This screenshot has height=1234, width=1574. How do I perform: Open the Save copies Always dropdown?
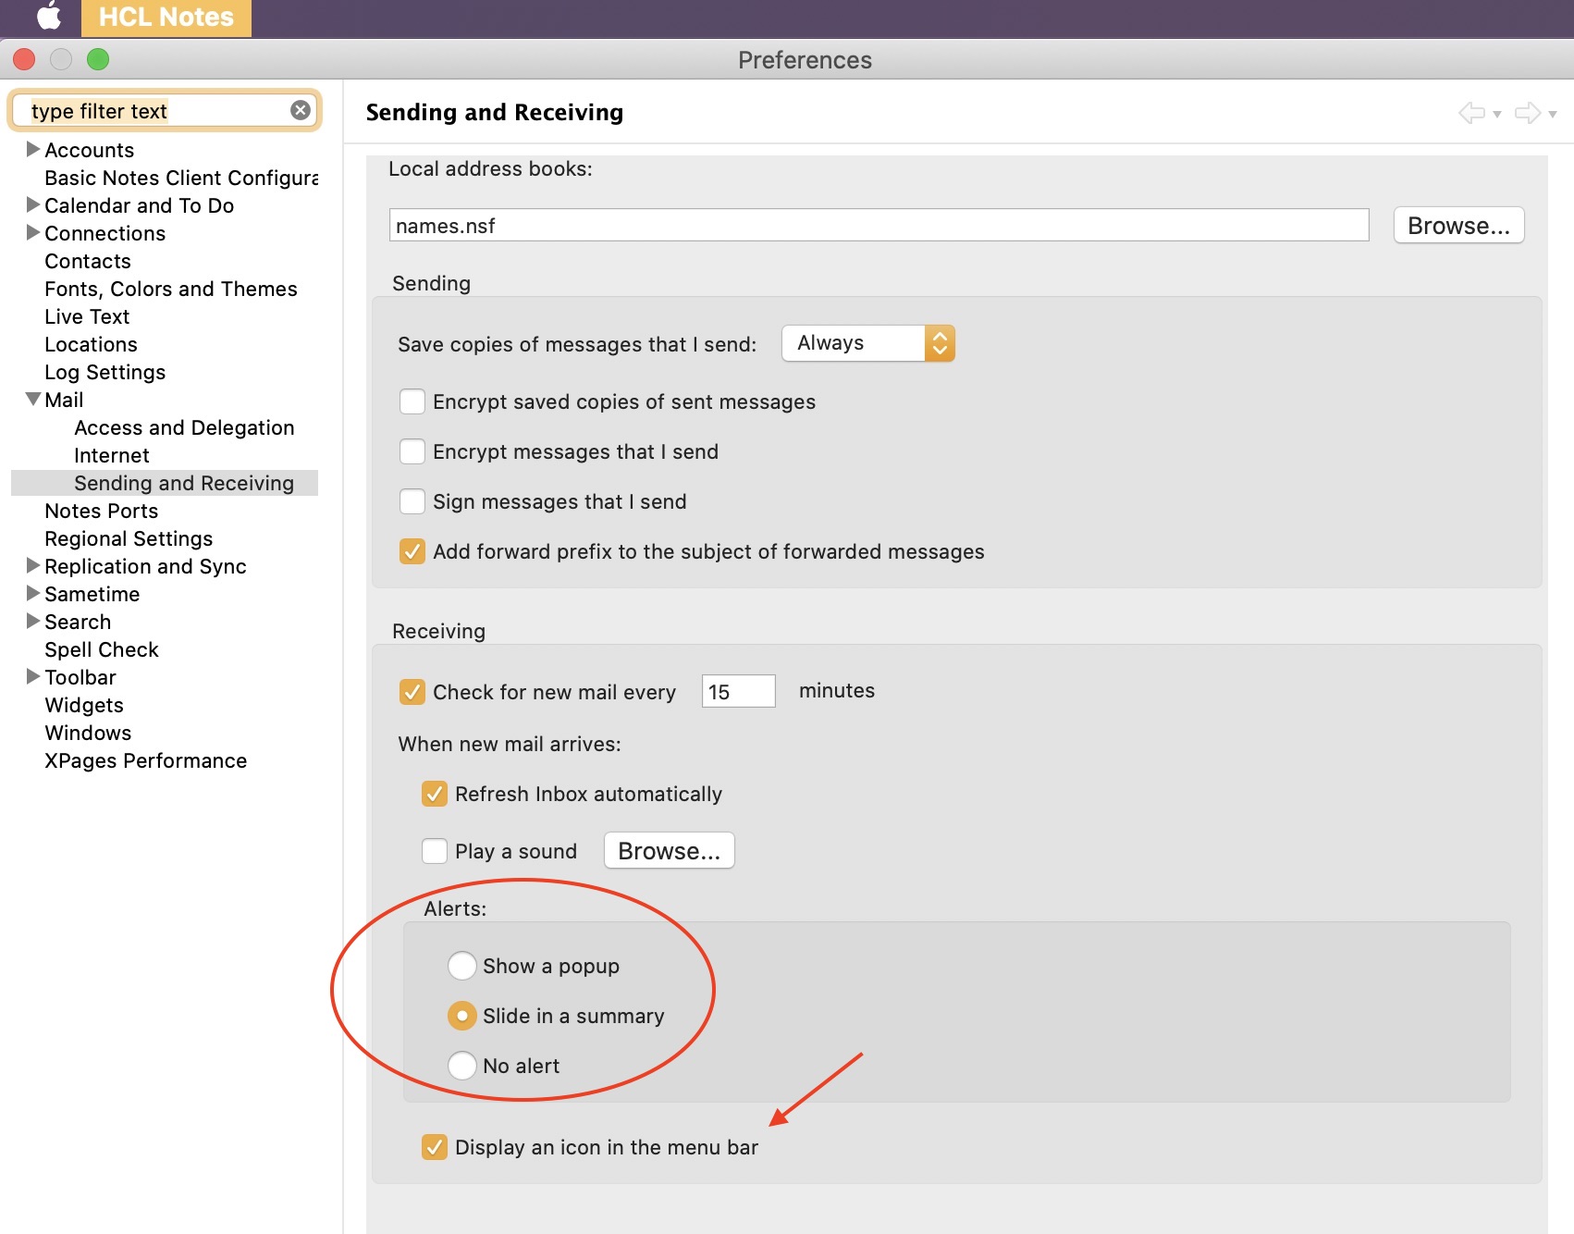[x=868, y=343]
